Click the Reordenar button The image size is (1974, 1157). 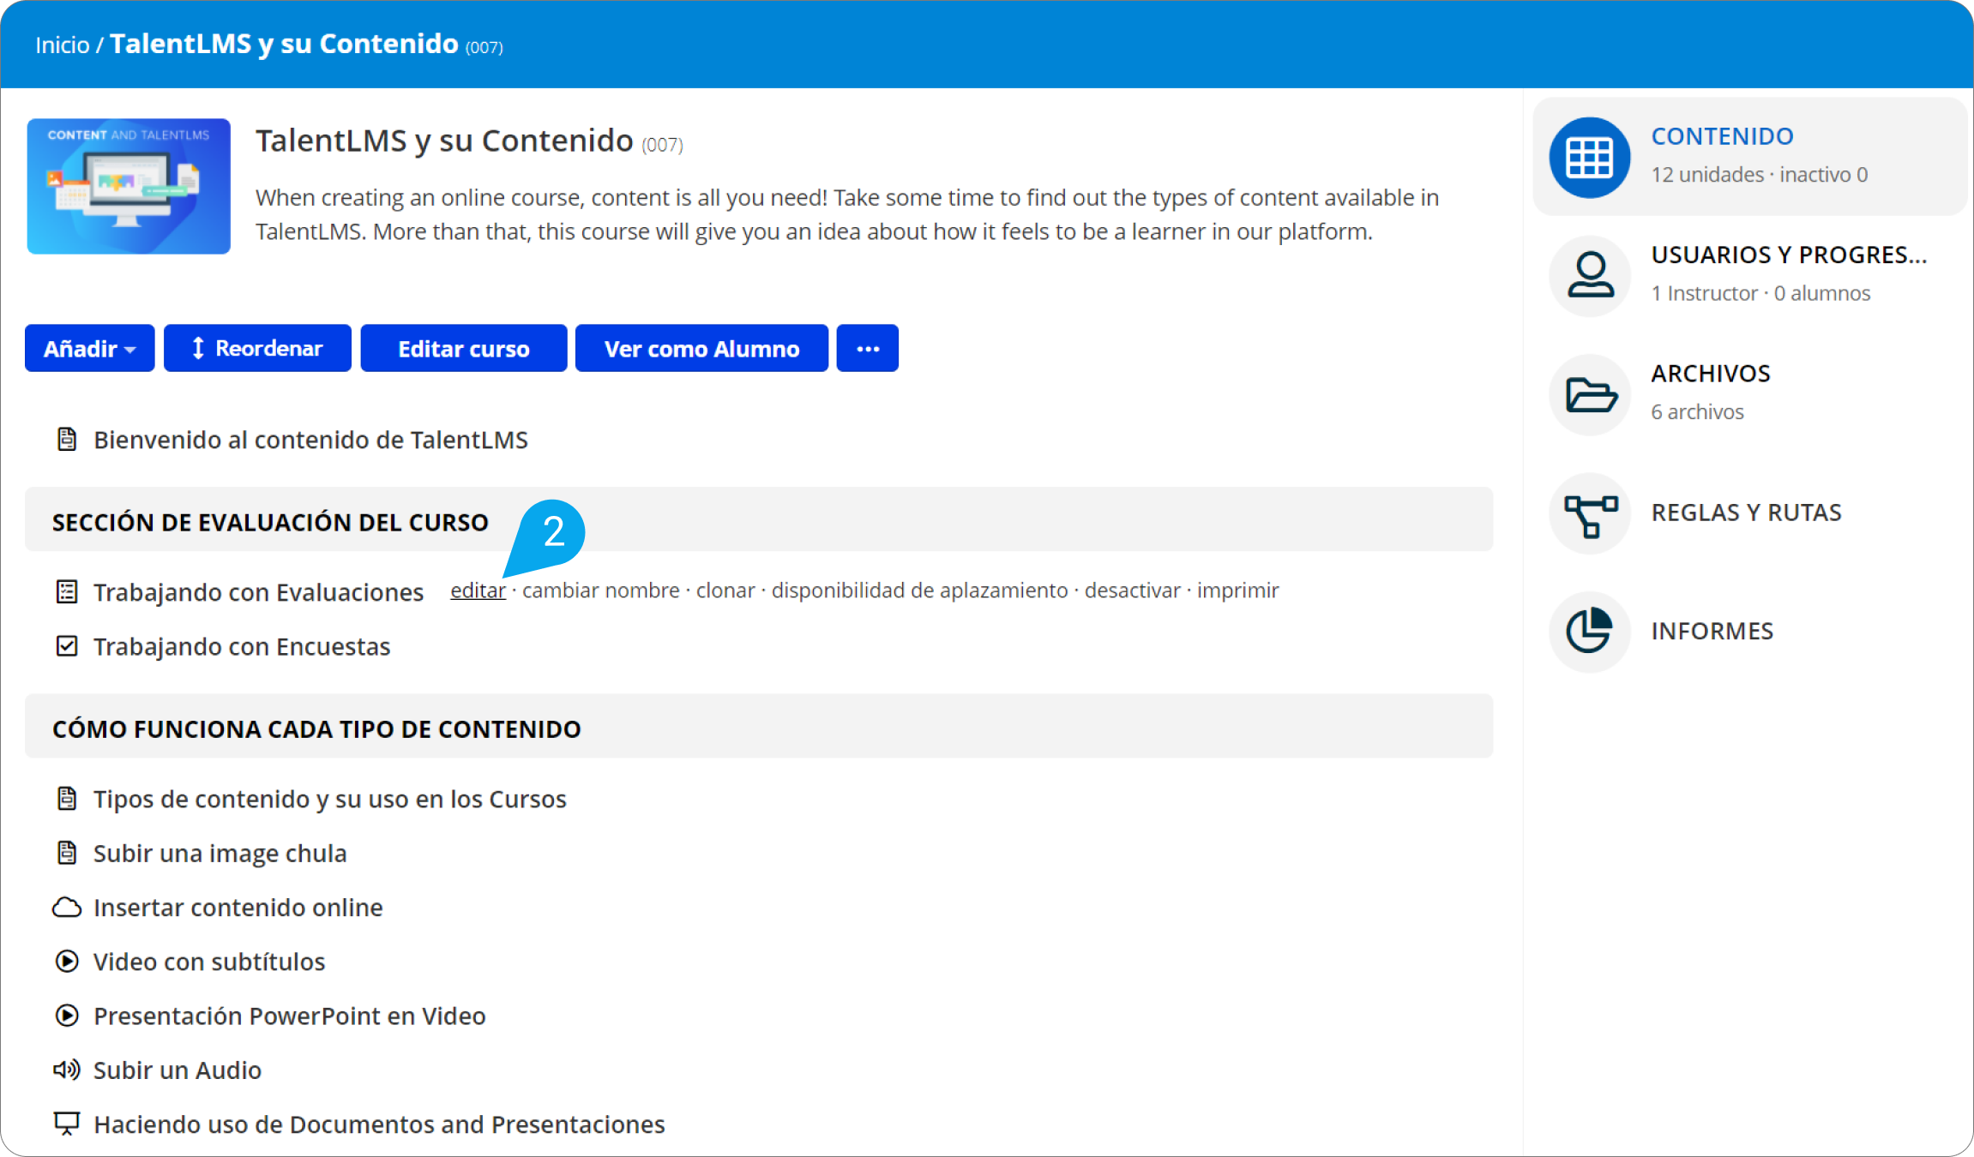(x=257, y=348)
